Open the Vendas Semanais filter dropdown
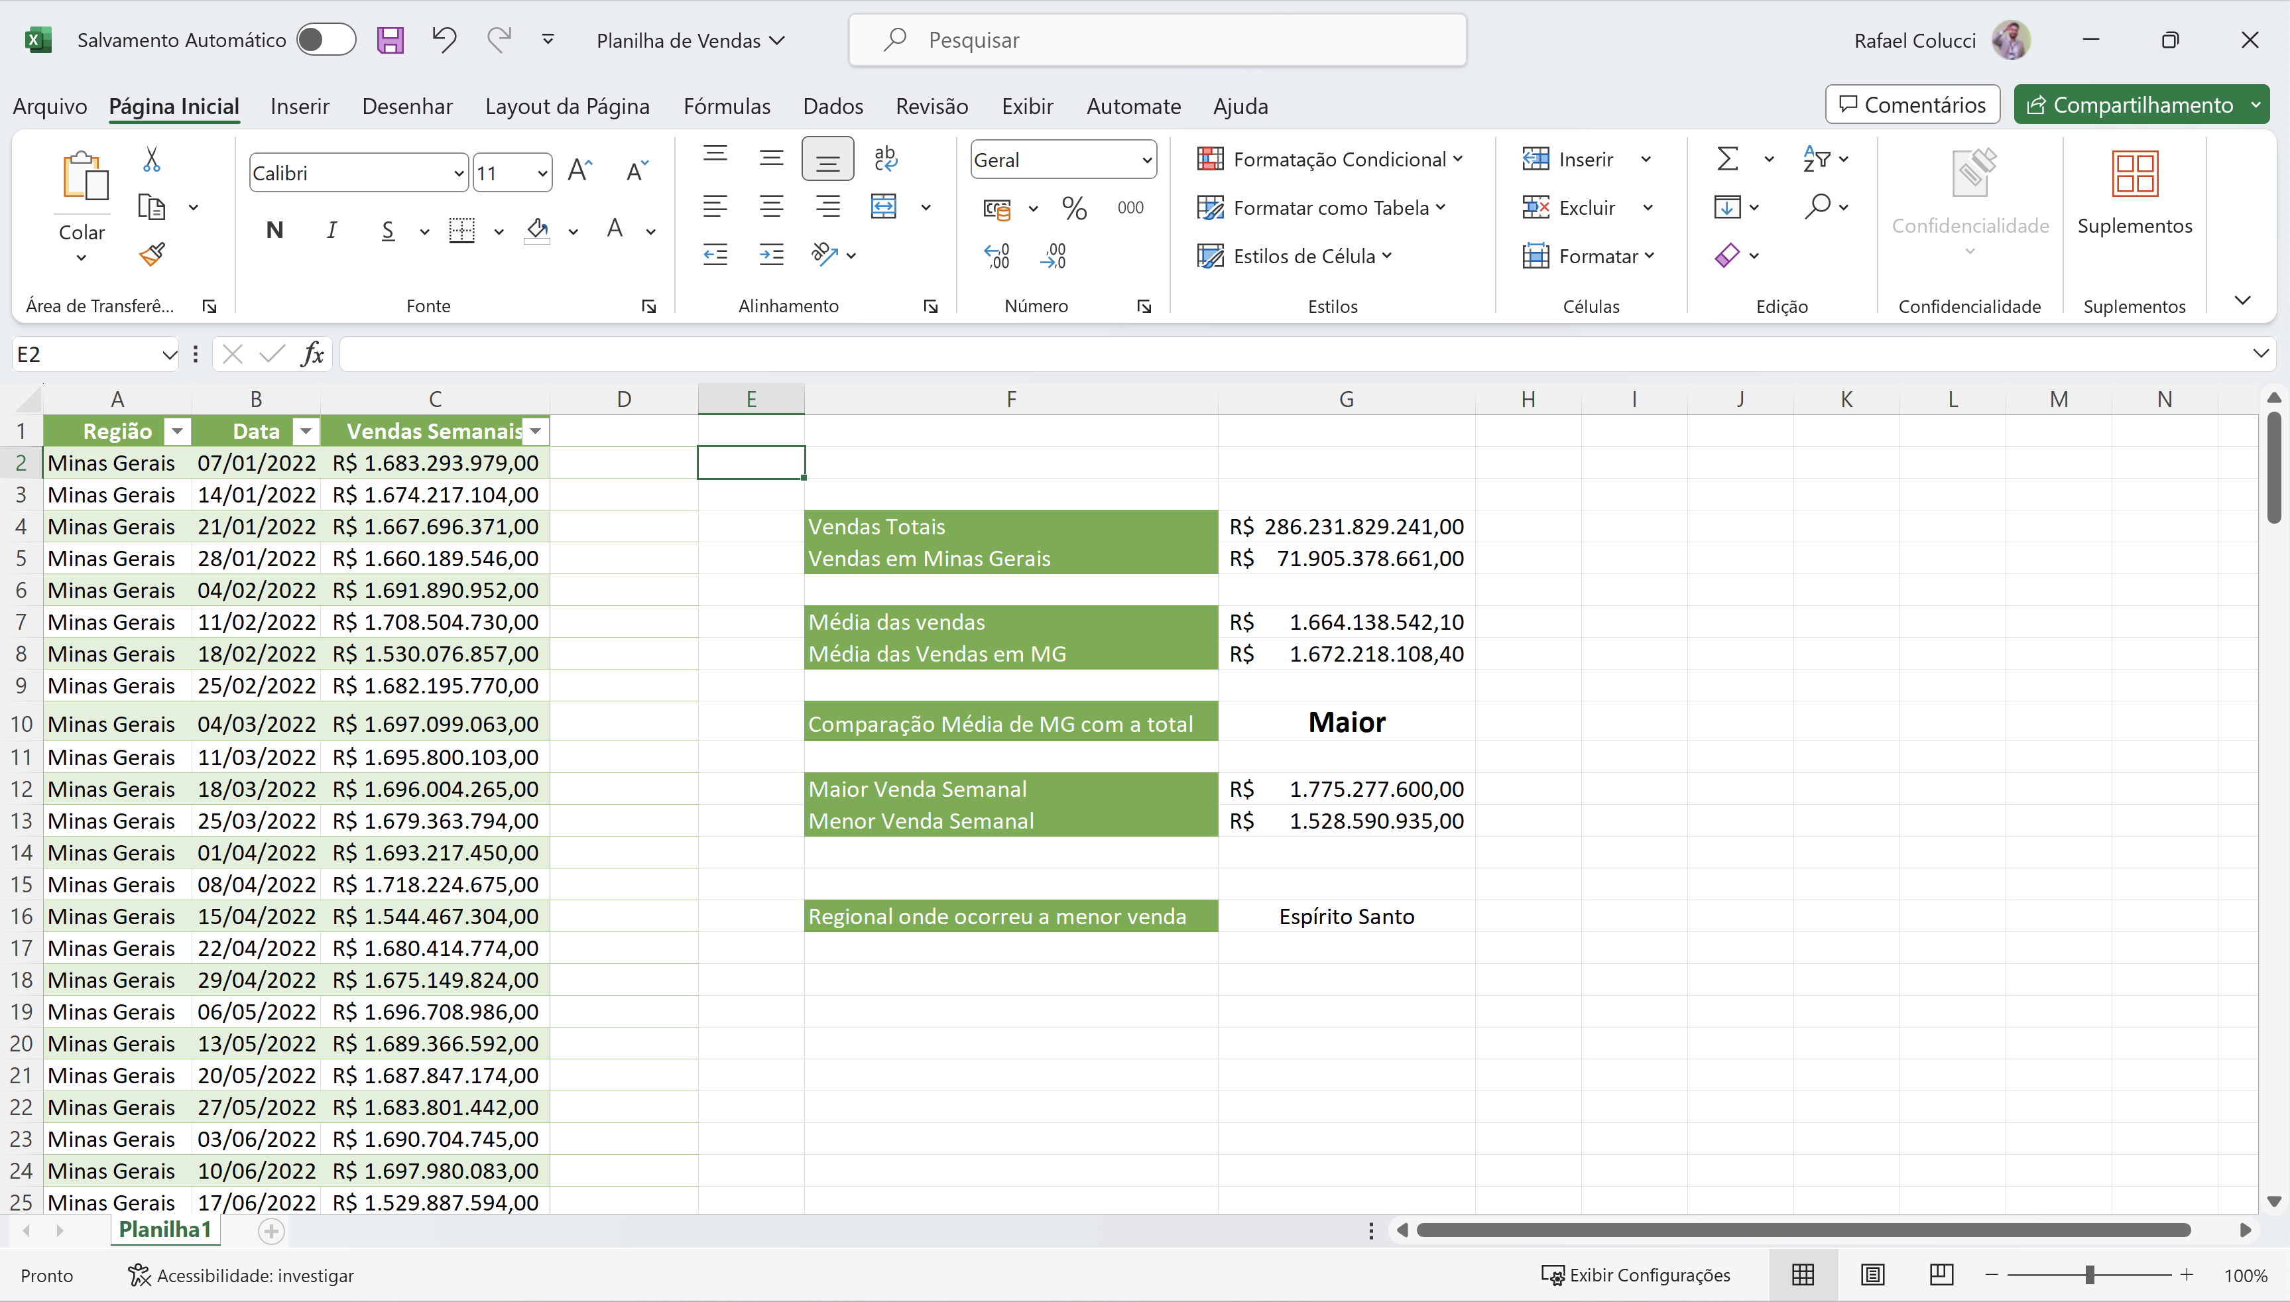 tap(535, 432)
